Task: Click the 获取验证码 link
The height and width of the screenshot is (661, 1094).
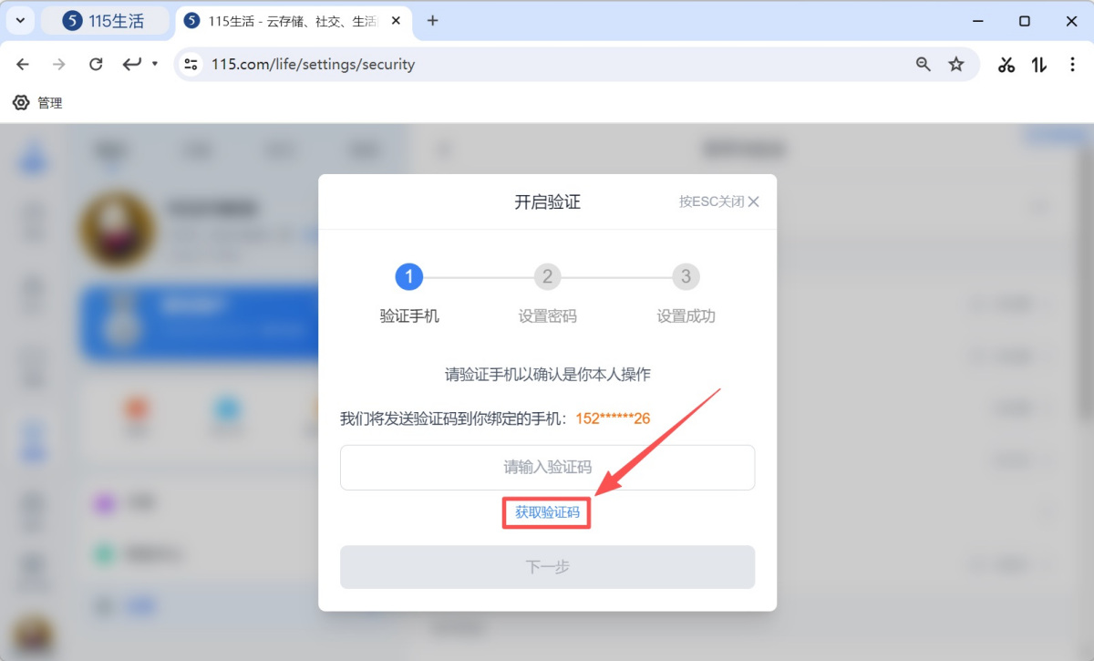Action: tap(547, 512)
